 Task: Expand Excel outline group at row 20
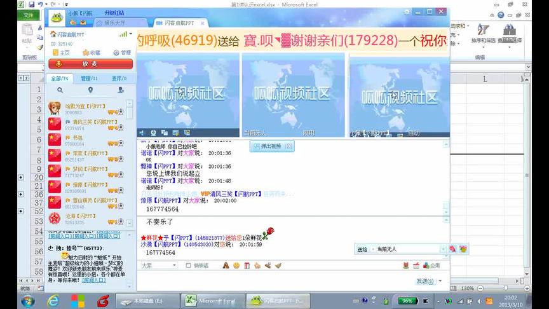[21, 177]
